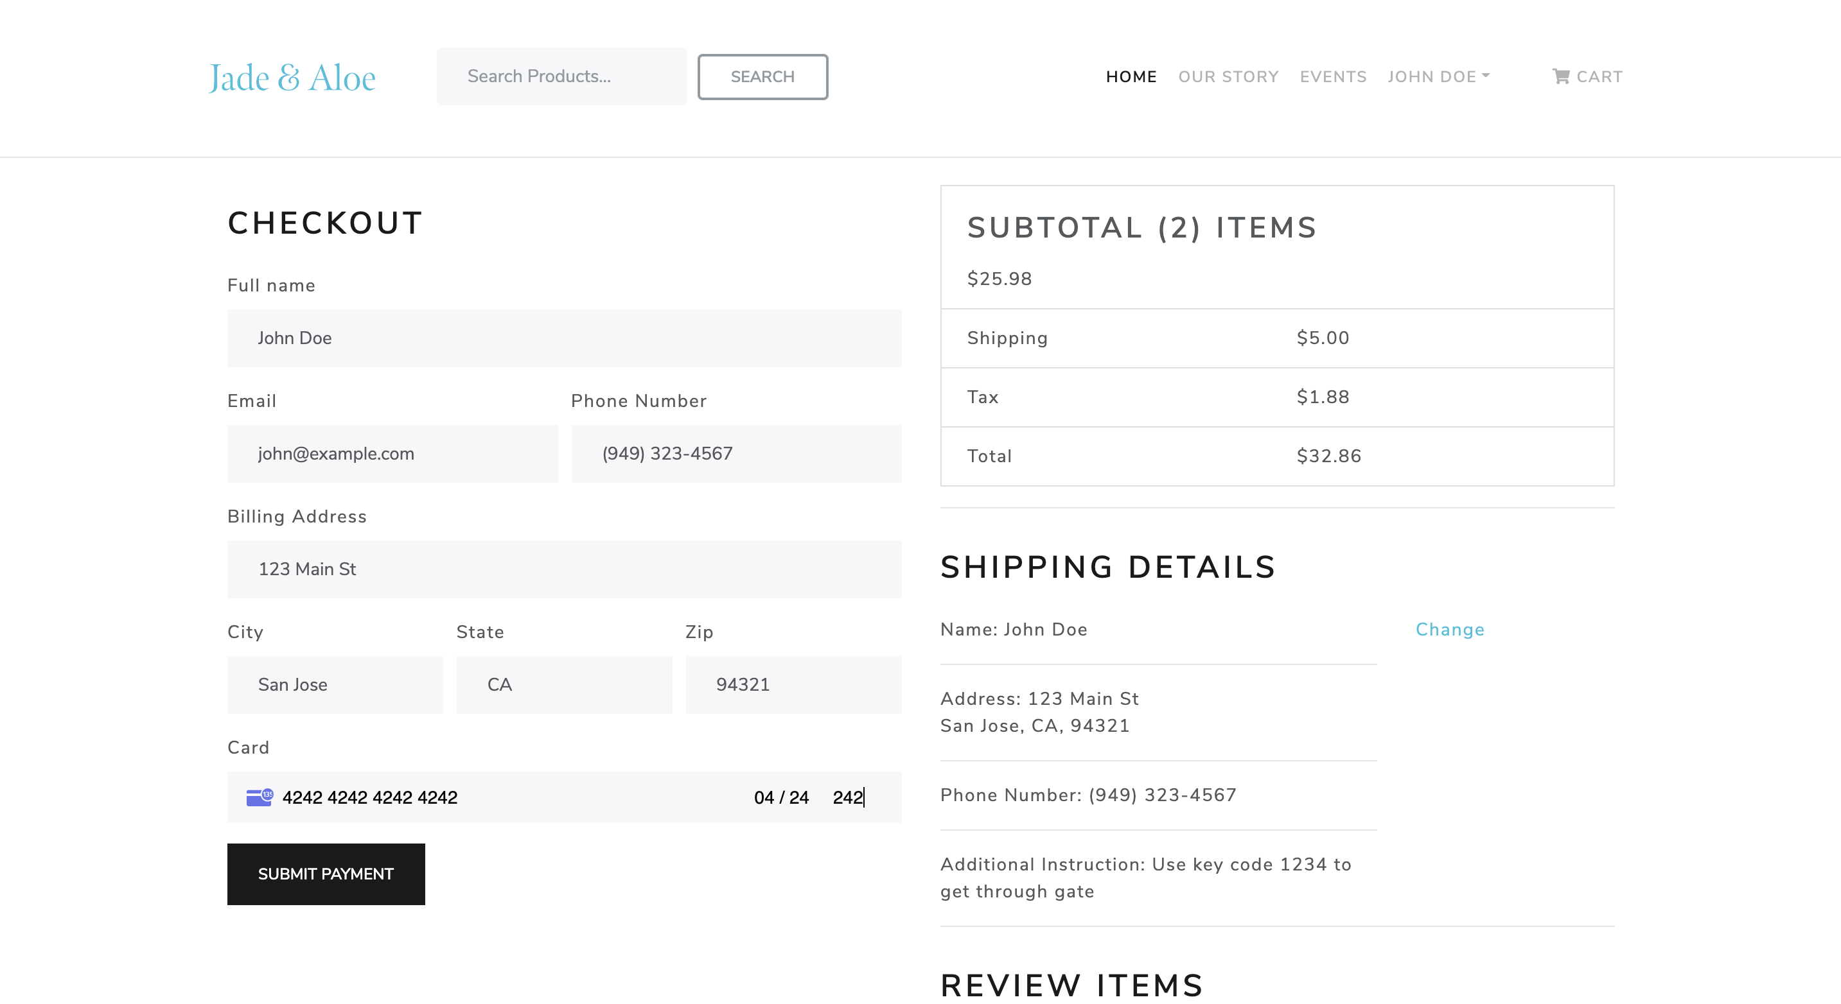Edit the State field CA
1841x1004 pixels.
tap(564, 685)
